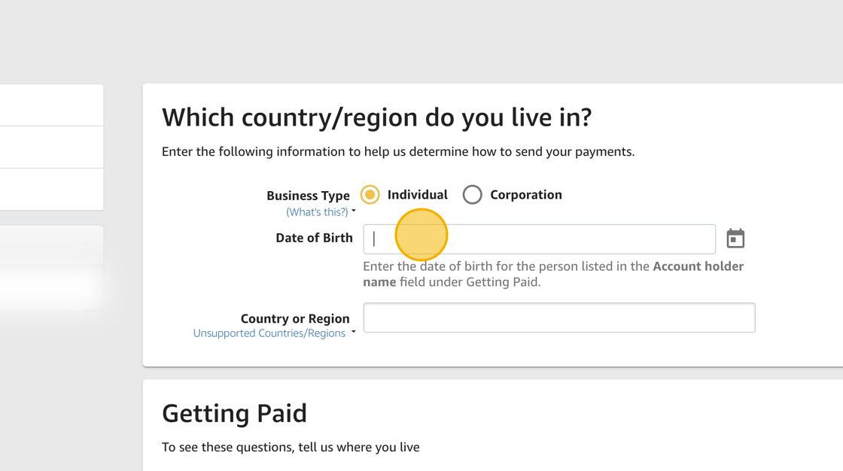
Task: Click the "Country or Region" field label
Action: coord(295,318)
